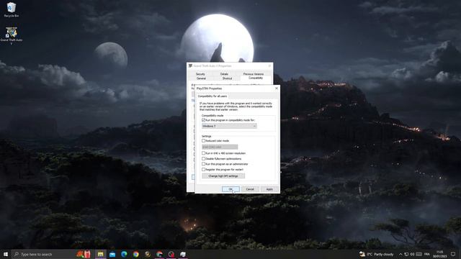Enable Reduced color mode checkbox
The image size is (461, 259).
click(x=203, y=141)
